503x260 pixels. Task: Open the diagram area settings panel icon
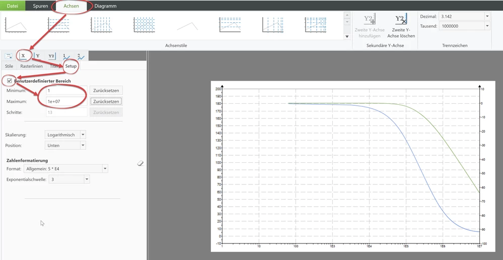[x=9, y=56]
